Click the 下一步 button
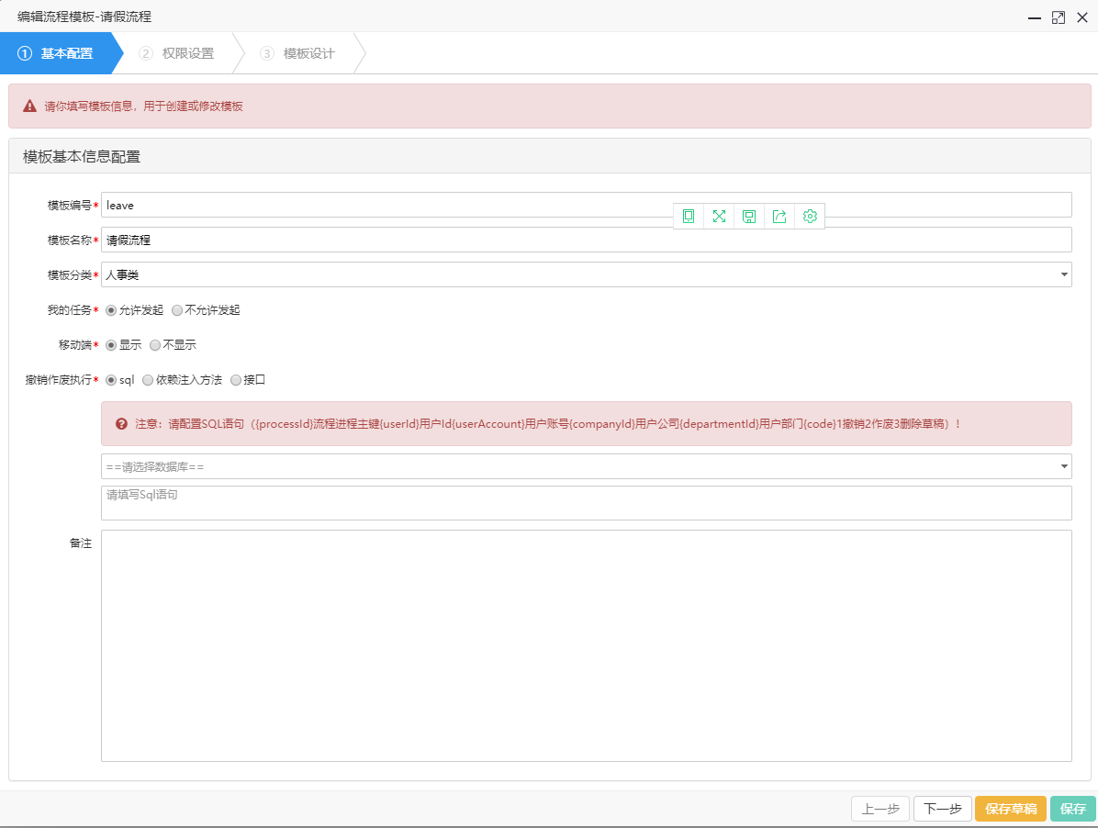1098x828 pixels. click(x=943, y=809)
